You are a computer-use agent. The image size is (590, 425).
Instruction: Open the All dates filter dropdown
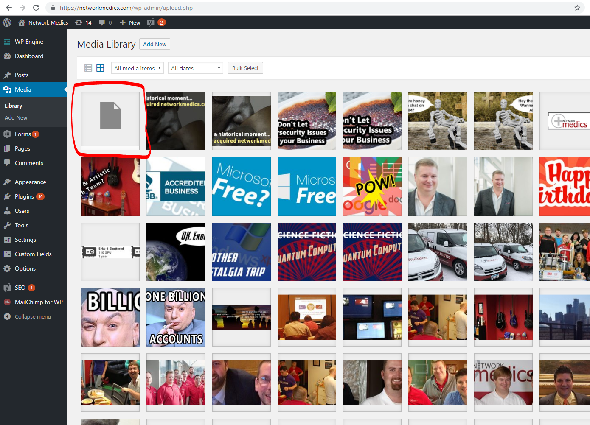(196, 68)
